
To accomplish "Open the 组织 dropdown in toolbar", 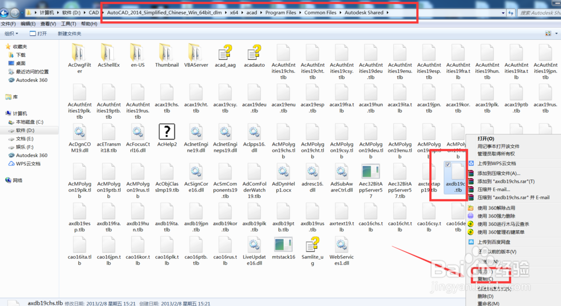I will pyautogui.click(x=11, y=33).
